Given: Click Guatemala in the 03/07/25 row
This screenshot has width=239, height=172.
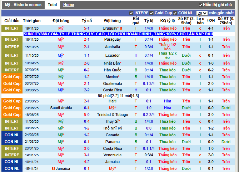Looking at the screenshot, I should [113, 84].
